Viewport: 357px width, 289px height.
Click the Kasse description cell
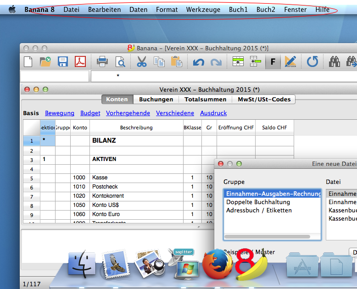[136, 178]
